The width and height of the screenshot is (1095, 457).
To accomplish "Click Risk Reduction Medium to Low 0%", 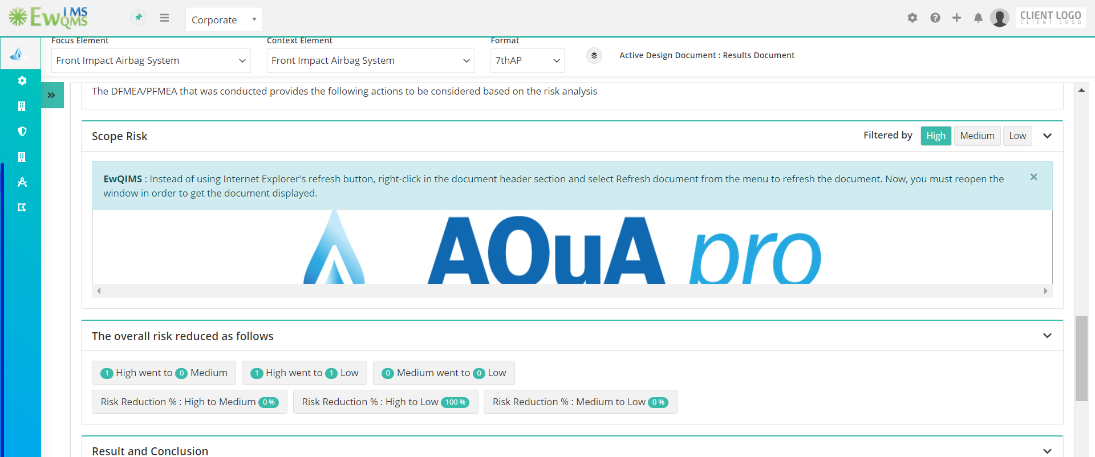I will 581,402.
